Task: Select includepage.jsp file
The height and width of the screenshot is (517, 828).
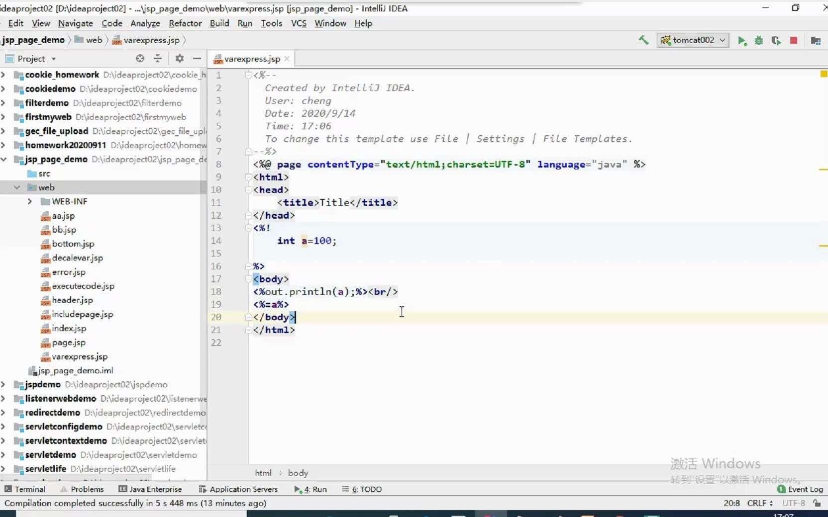Action: 77,314
